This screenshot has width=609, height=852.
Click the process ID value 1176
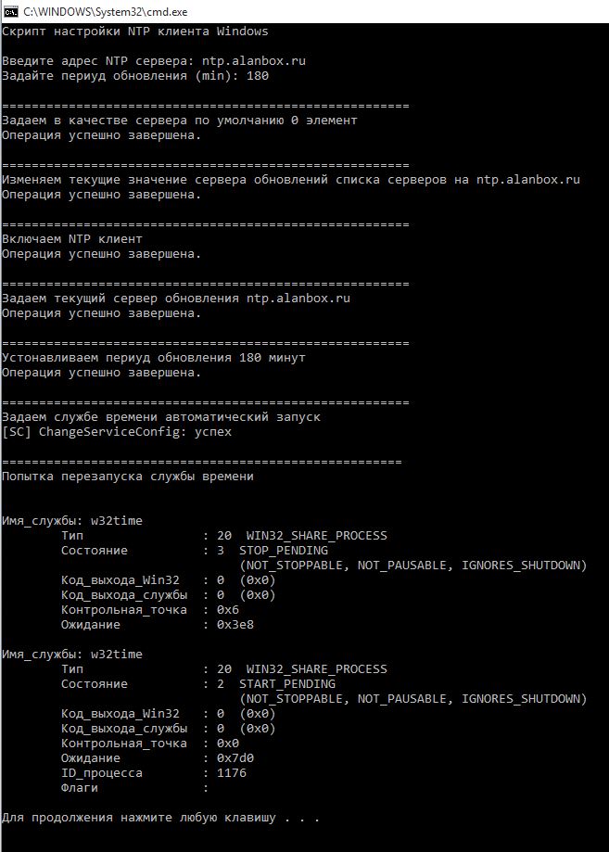(x=232, y=772)
